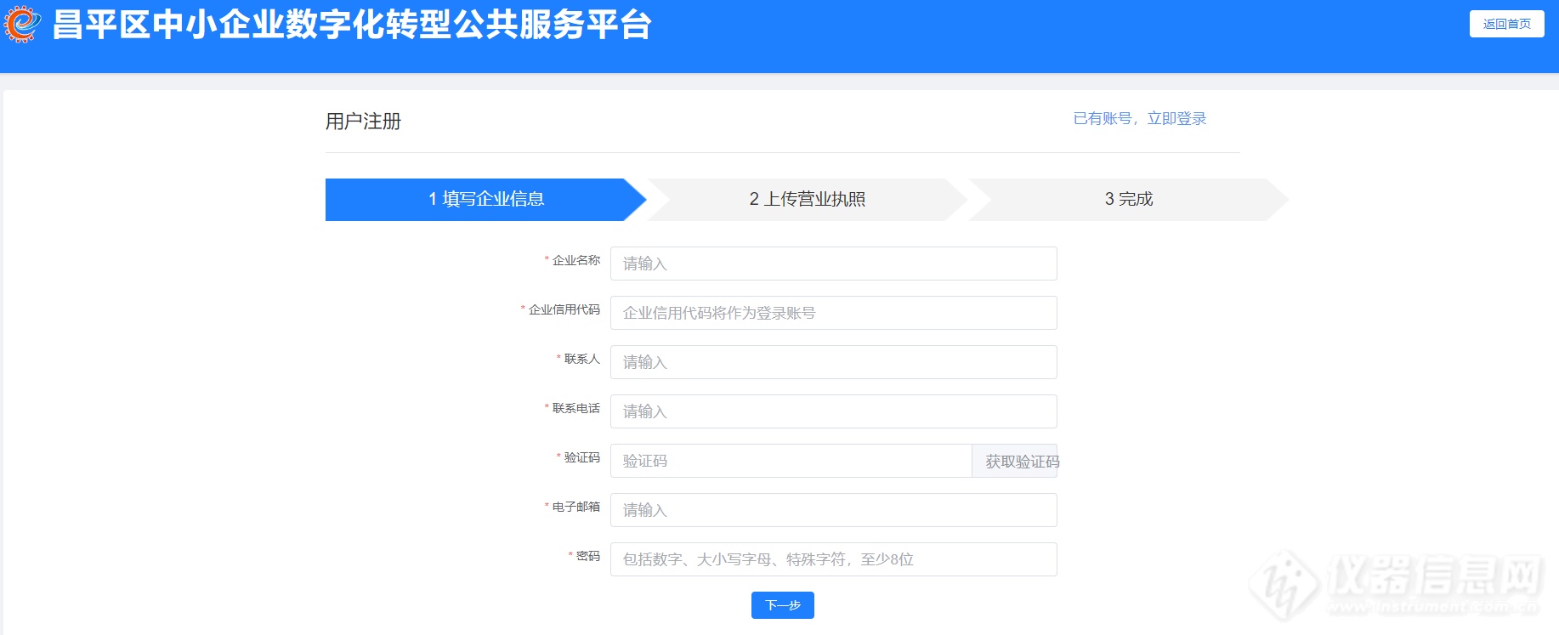The image size is (1559, 635).
Task: Click the 获取验证码 button
Action: tap(1015, 461)
